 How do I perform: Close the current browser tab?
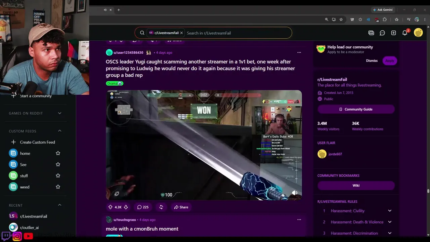[x=111, y=10]
